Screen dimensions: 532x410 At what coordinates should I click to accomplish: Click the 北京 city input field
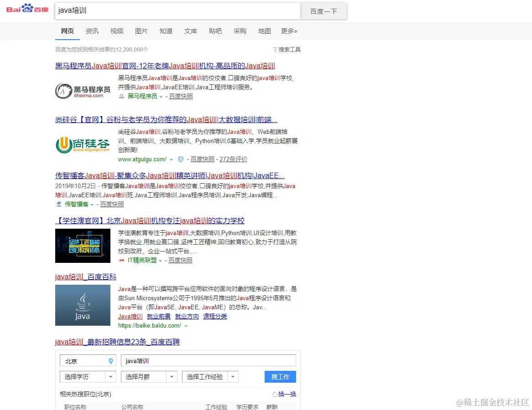[x=88, y=361]
